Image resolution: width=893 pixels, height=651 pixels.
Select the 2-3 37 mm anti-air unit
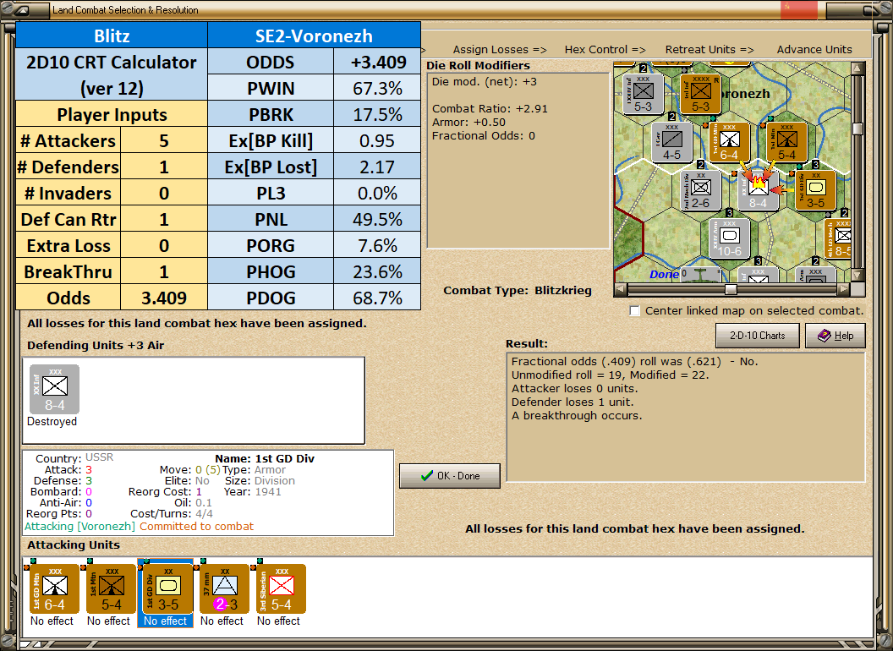pyautogui.click(x=224, y=589)
